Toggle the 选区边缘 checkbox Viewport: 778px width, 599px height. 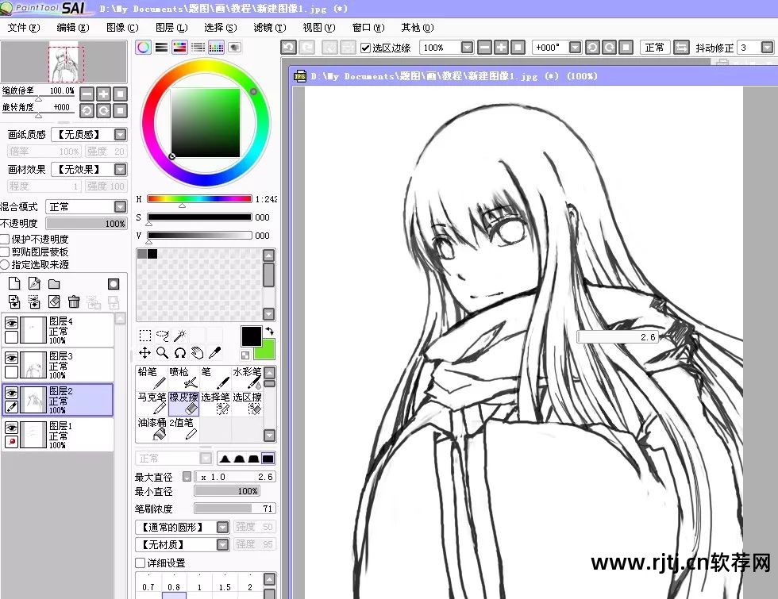point(366,48)
